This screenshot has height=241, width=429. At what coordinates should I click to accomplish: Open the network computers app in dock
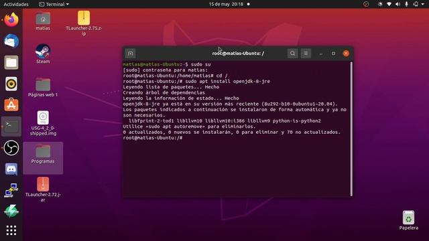11,190
